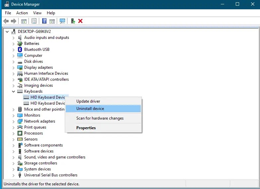Click the Display adapters icon

[x=20, y=67]
